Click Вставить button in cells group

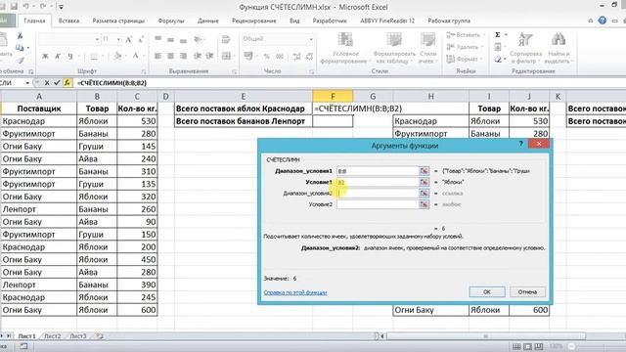point(466,35)
